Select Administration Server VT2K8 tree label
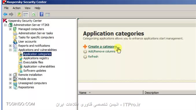This screenshot has width=196, height=110. click(31, 25)
